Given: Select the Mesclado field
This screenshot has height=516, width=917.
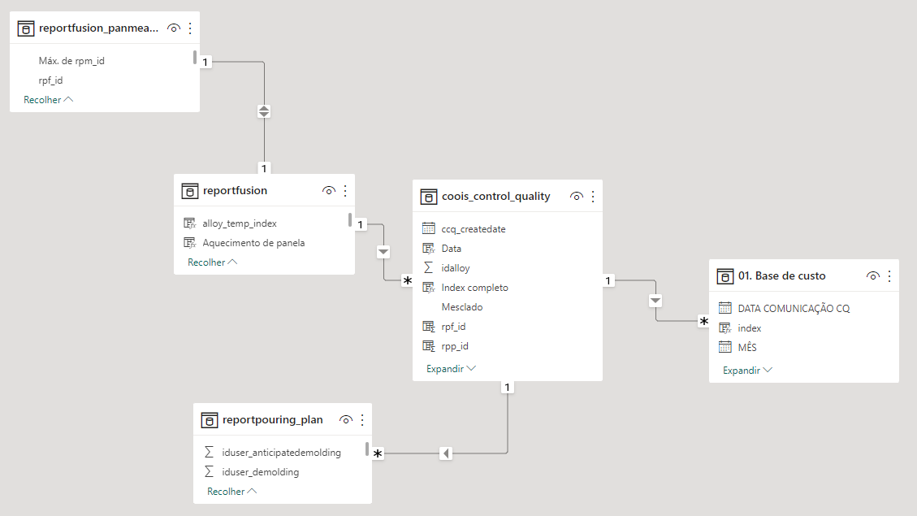Looking at the screenshot, I should (x=462, y=307).
